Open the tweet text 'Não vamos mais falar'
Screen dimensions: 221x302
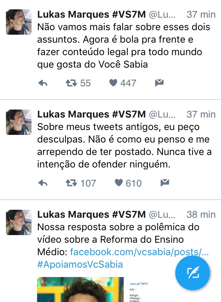pos(124,46)
